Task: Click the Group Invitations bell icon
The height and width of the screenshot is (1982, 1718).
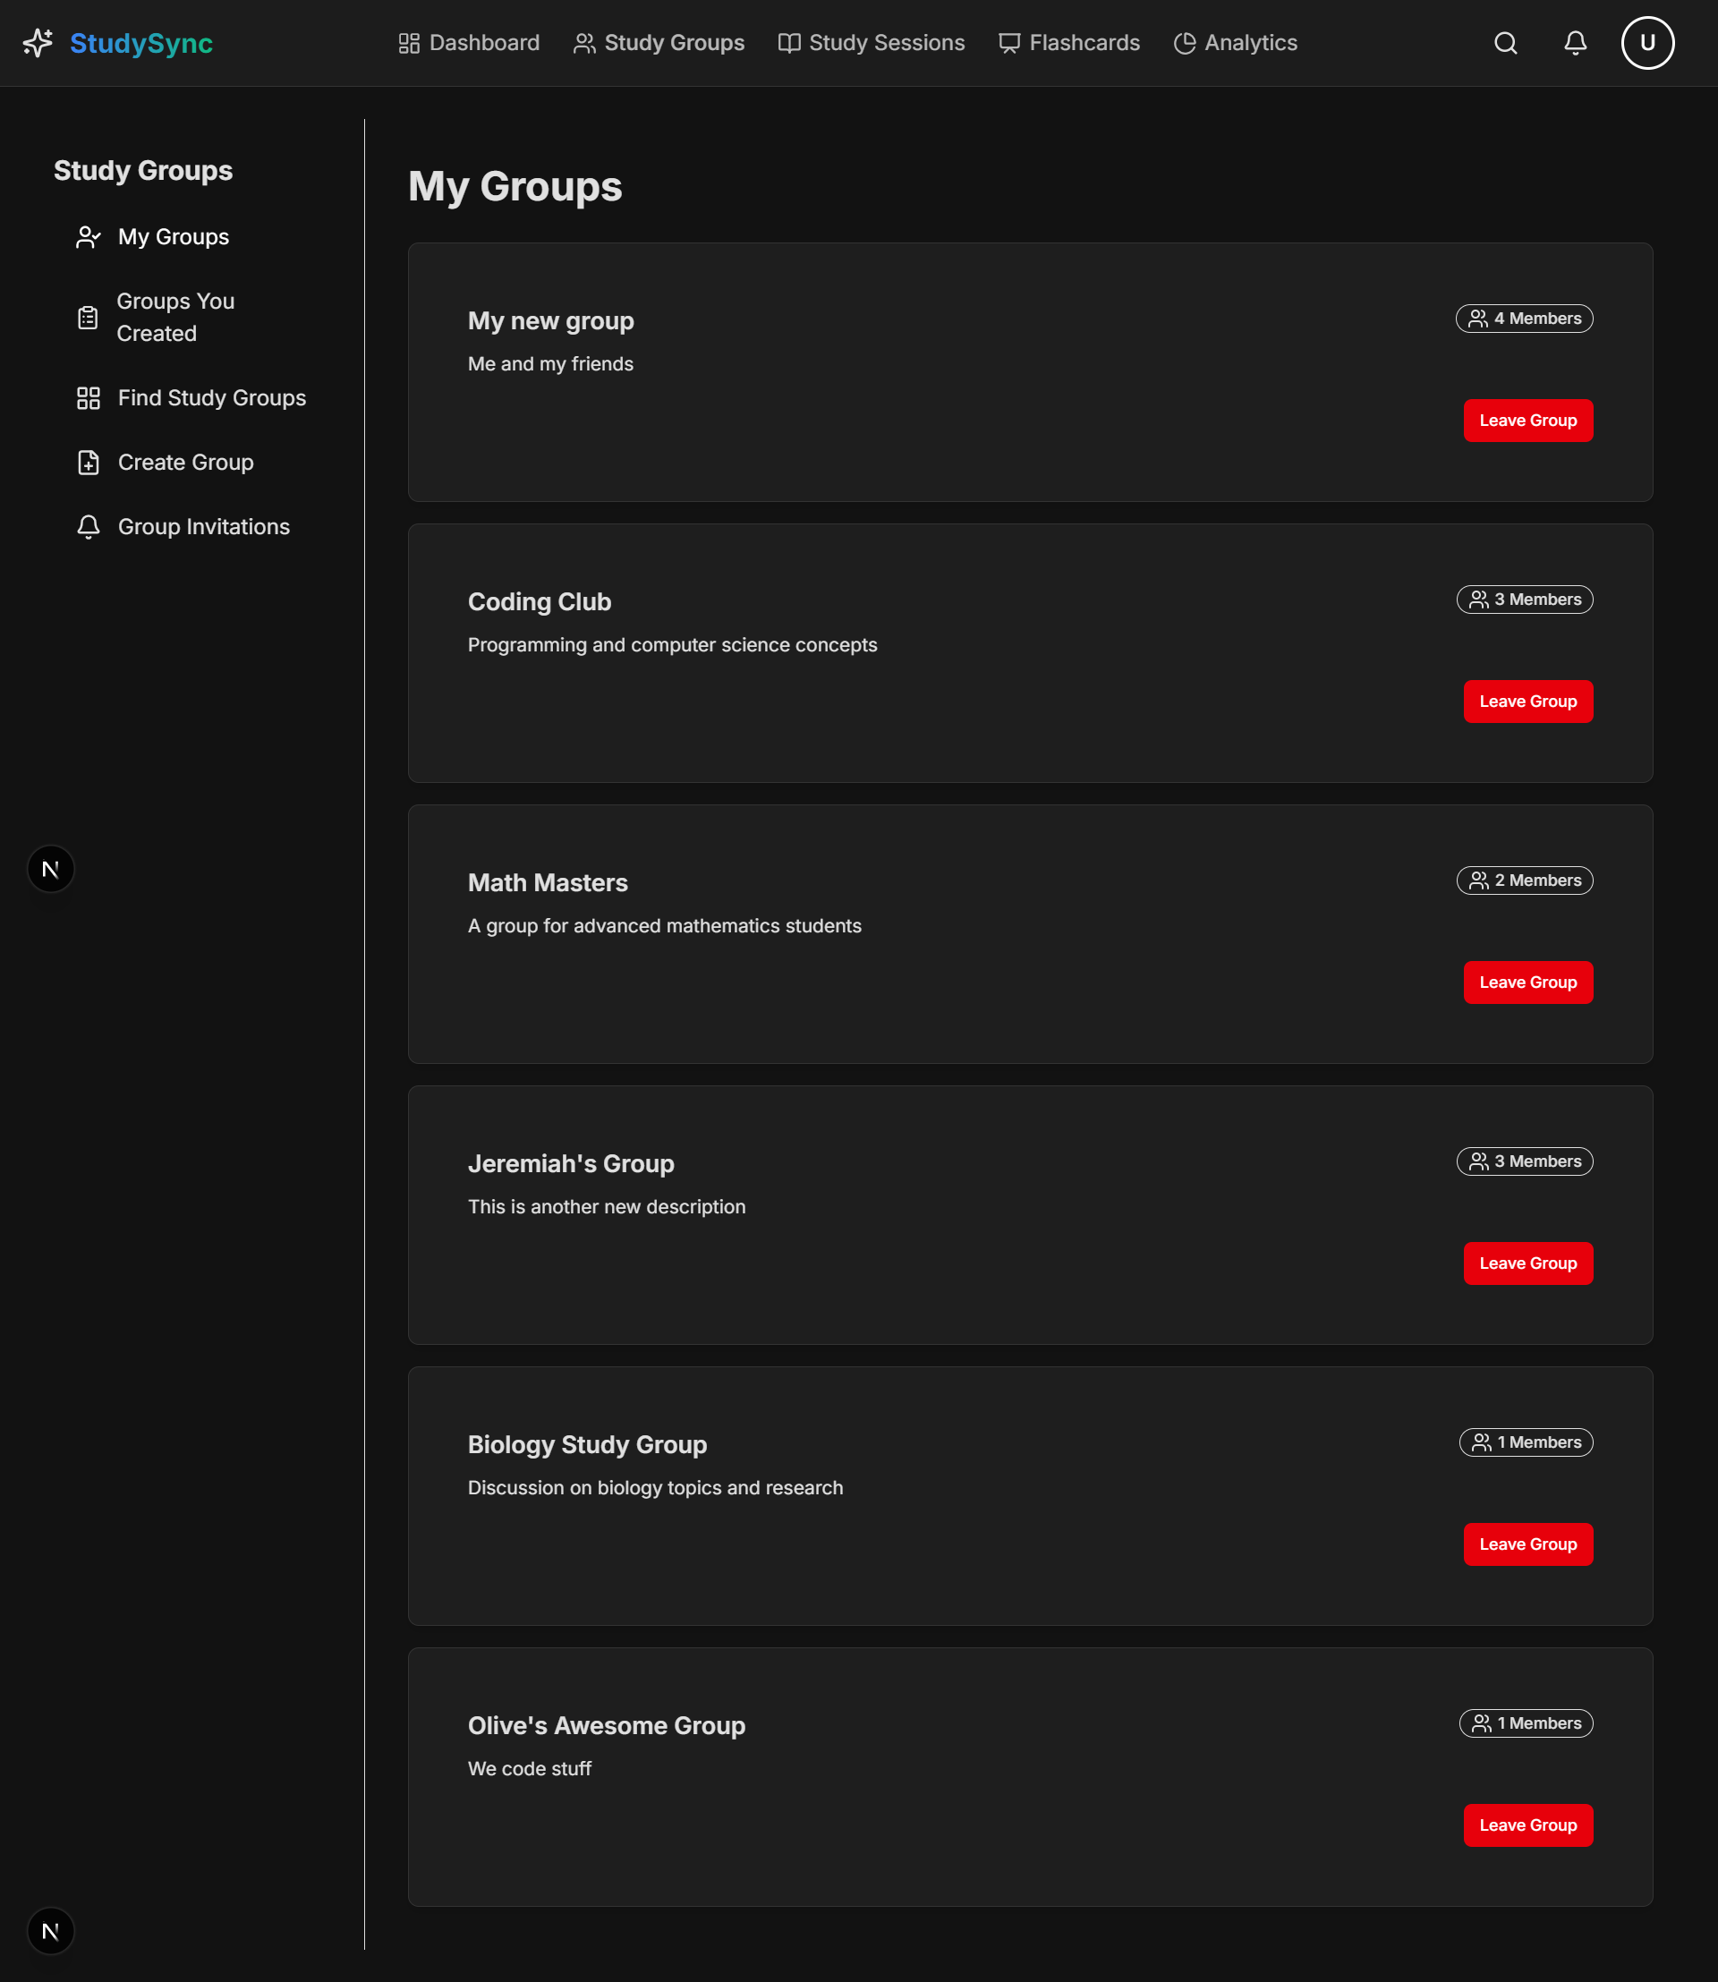Action: [x=89, y=526]
